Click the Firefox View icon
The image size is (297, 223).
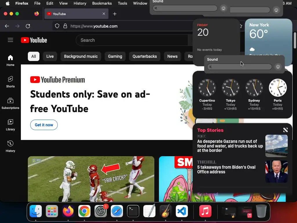point(37,14)
